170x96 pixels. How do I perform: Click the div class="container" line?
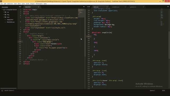pyautogui.click(x=39, y=38)
